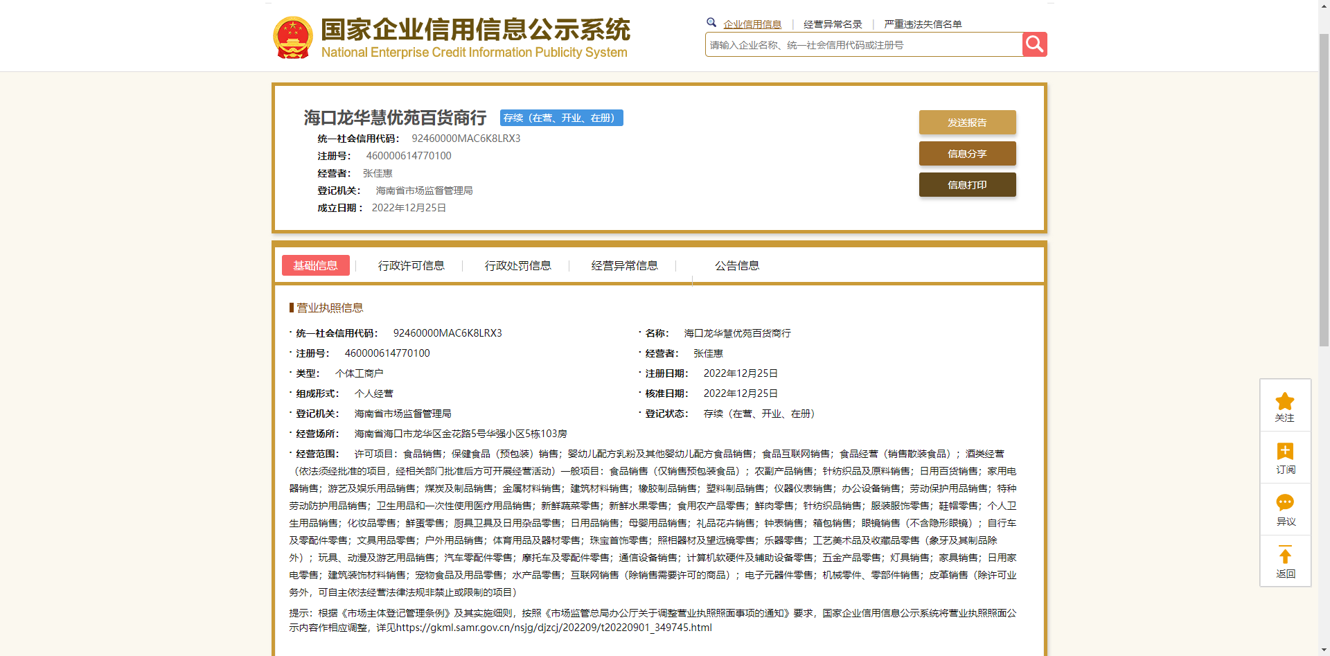
Task: Click the red search magnifier button
Action: (1034, 44)
